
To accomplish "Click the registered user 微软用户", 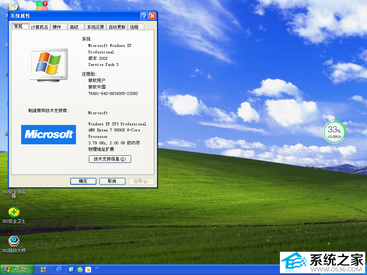I will [x=97, y=81].
